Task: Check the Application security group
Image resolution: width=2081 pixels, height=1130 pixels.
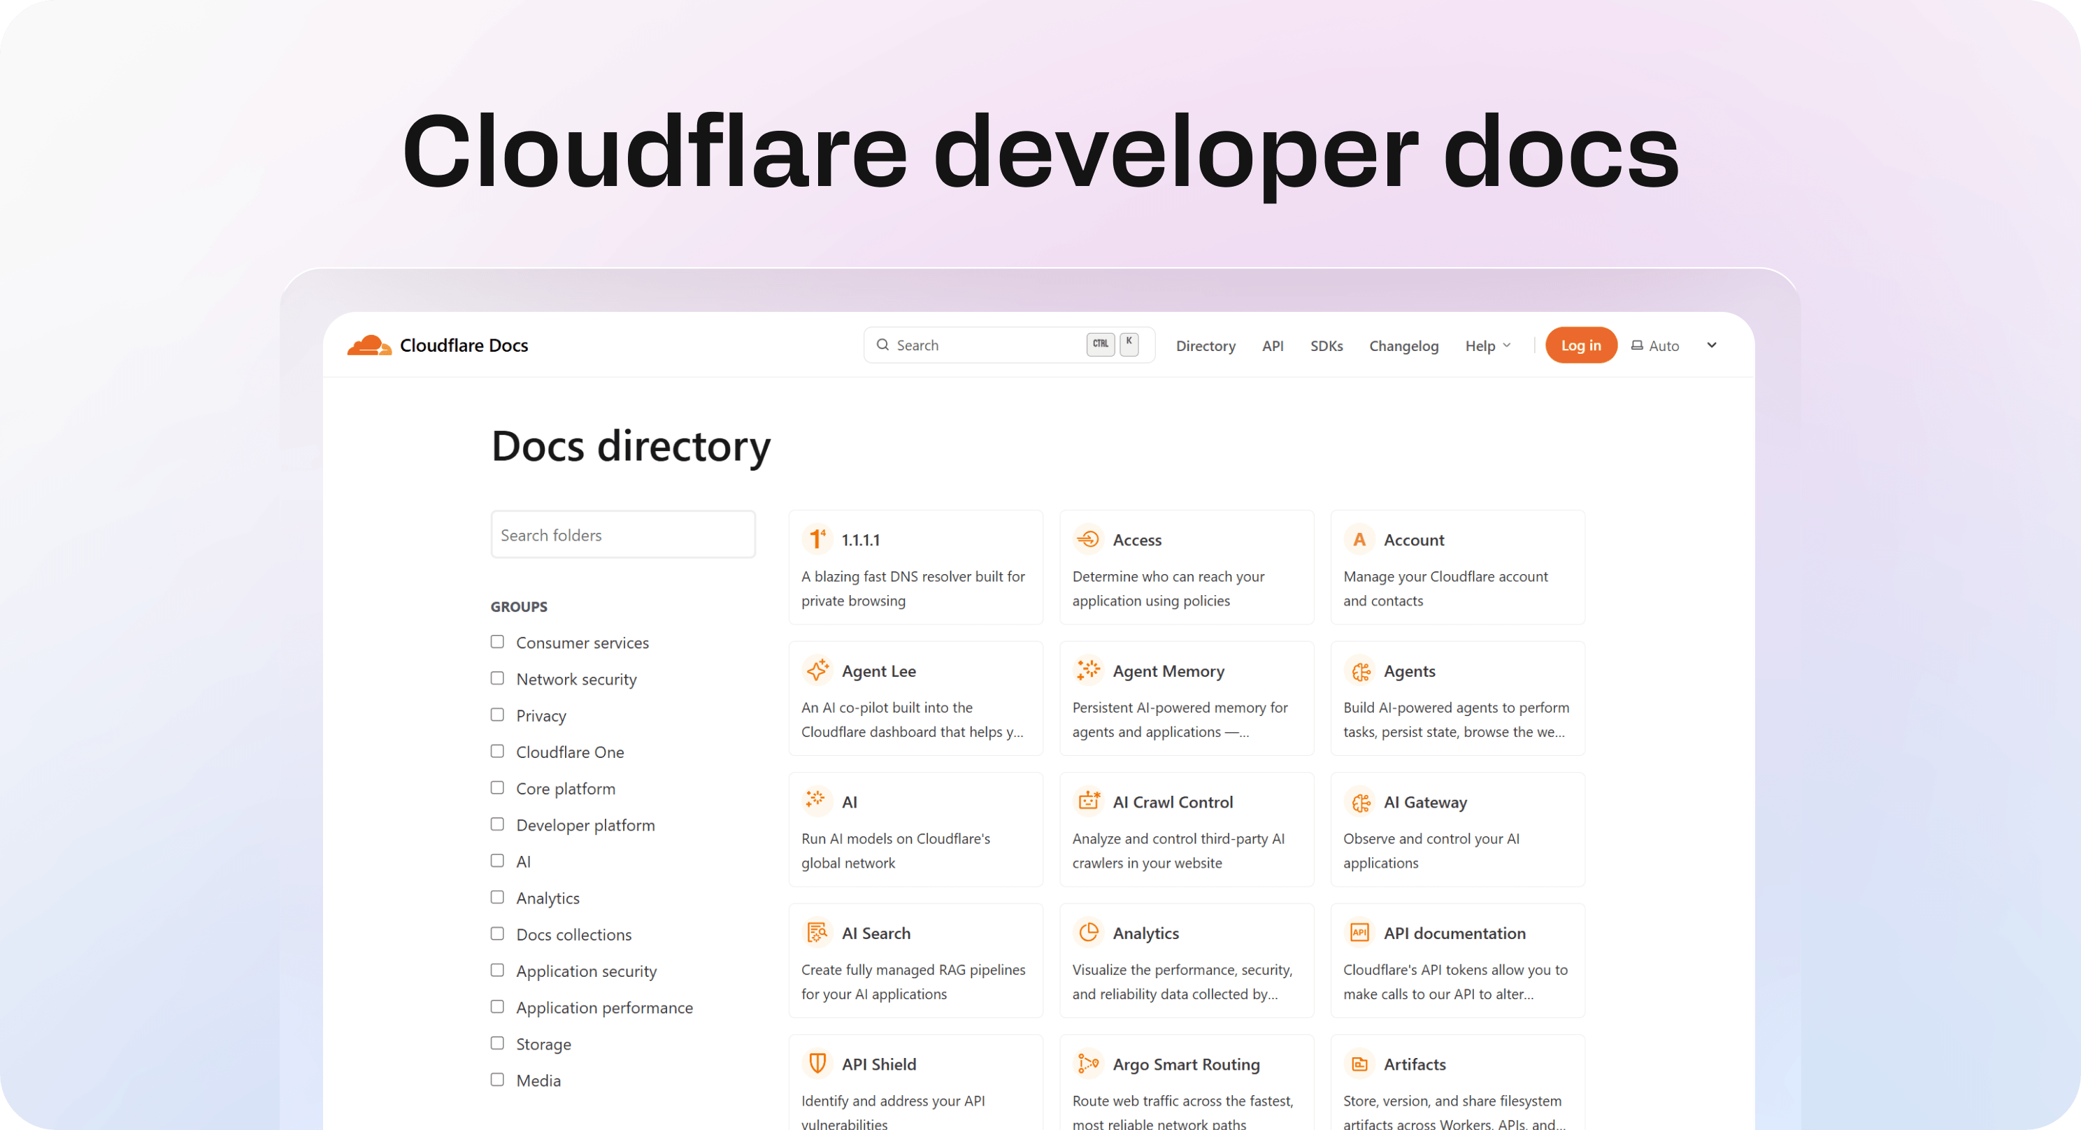Action: coord(496,969)
